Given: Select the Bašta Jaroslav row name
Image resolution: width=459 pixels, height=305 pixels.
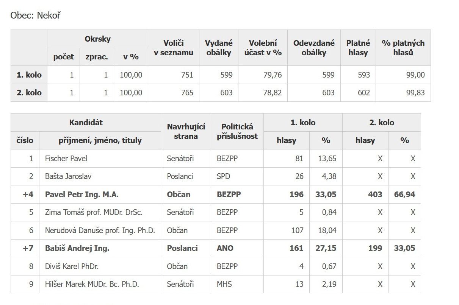Looking at the screenshot, I should [x=68, y=176].
